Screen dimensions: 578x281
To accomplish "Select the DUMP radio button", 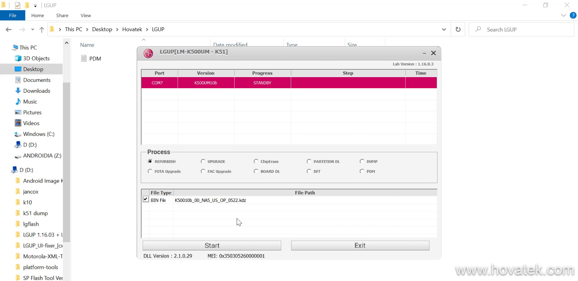I will point(362,161).
